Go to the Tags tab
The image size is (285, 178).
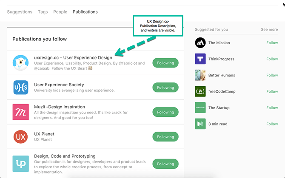click(43, 12)
